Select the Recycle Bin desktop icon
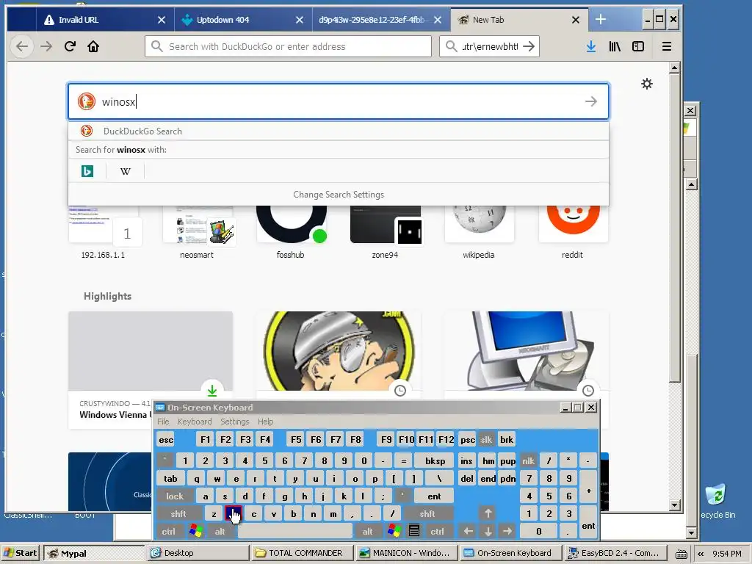This screenshot has height=564, width=752. pyautogui.click(x=717, y=501)
